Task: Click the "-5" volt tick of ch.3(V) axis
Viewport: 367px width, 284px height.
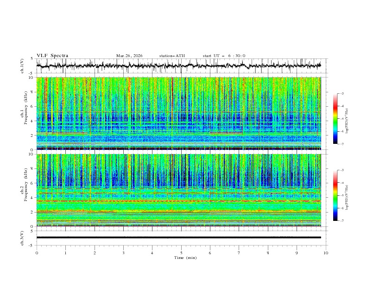Action: click(x=31, y=245)
